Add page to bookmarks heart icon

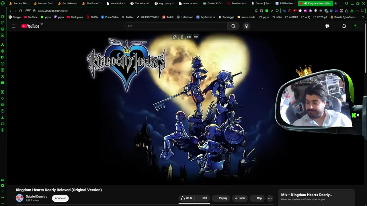pos(277,11)
